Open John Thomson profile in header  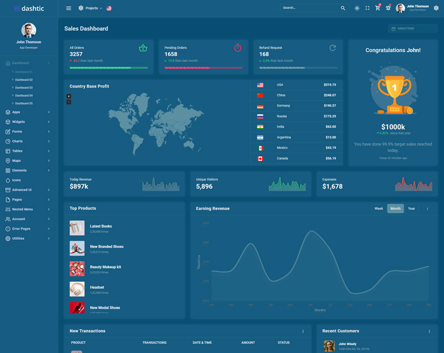click(x=412, y=8)
